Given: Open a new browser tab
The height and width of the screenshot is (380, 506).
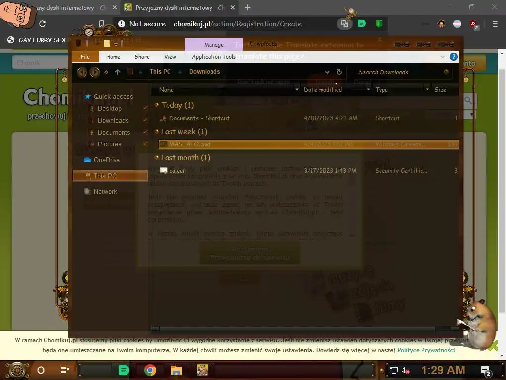Looking at the screenshot, I should coord(248,7).
